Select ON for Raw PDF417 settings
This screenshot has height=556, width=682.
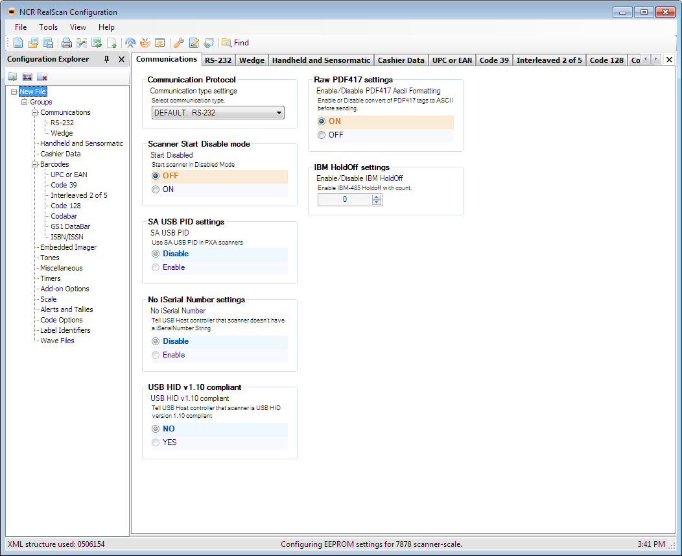tap(322, 121)
